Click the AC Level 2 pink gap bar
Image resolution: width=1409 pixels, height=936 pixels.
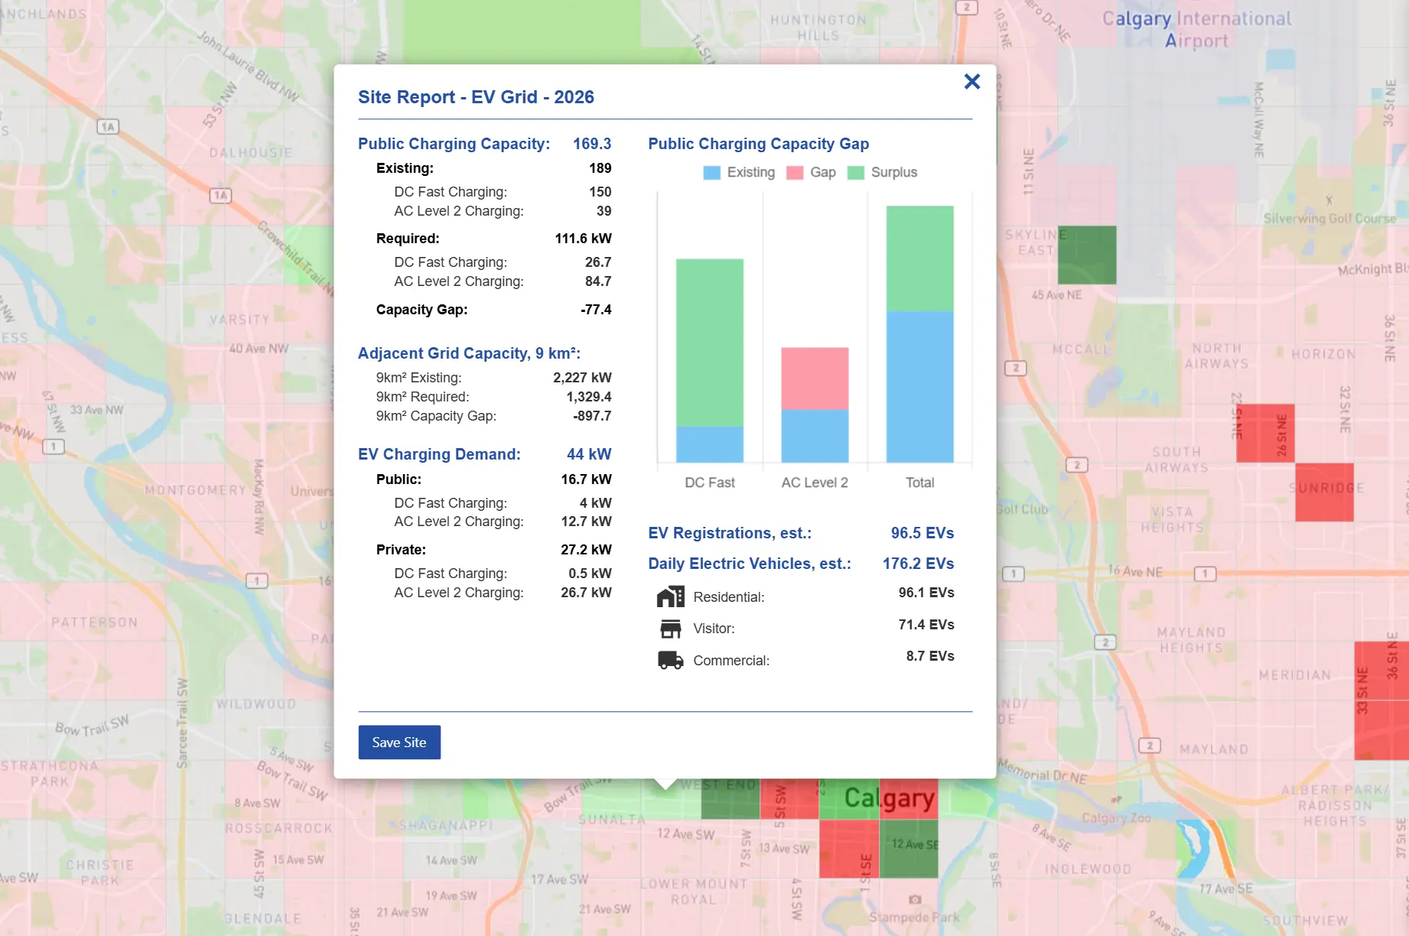click(x=815, y=379)
